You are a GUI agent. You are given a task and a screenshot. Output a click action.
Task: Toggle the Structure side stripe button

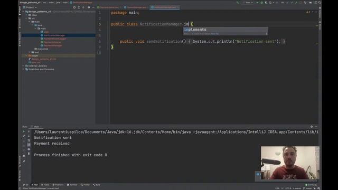20,161
